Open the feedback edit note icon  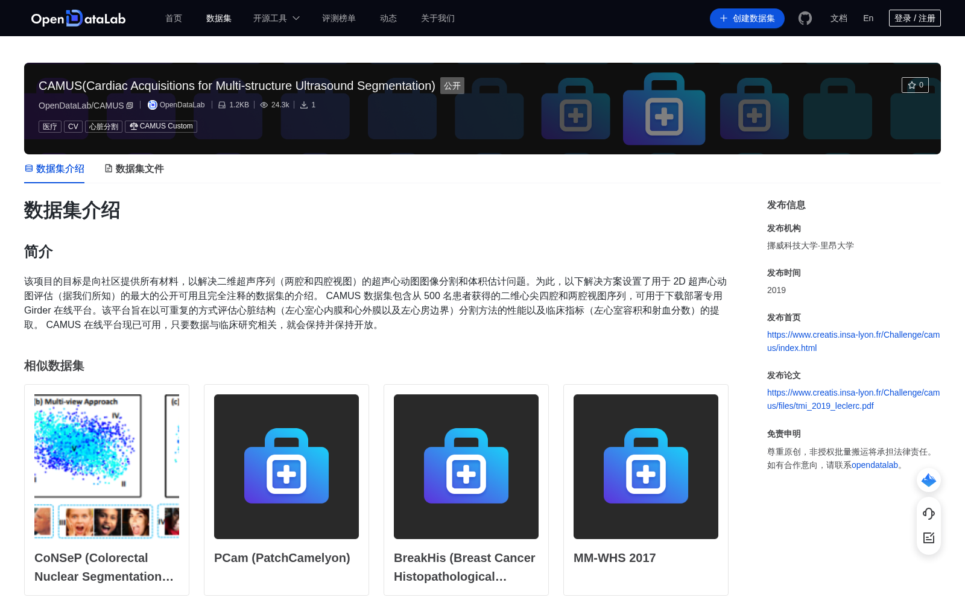929,538
